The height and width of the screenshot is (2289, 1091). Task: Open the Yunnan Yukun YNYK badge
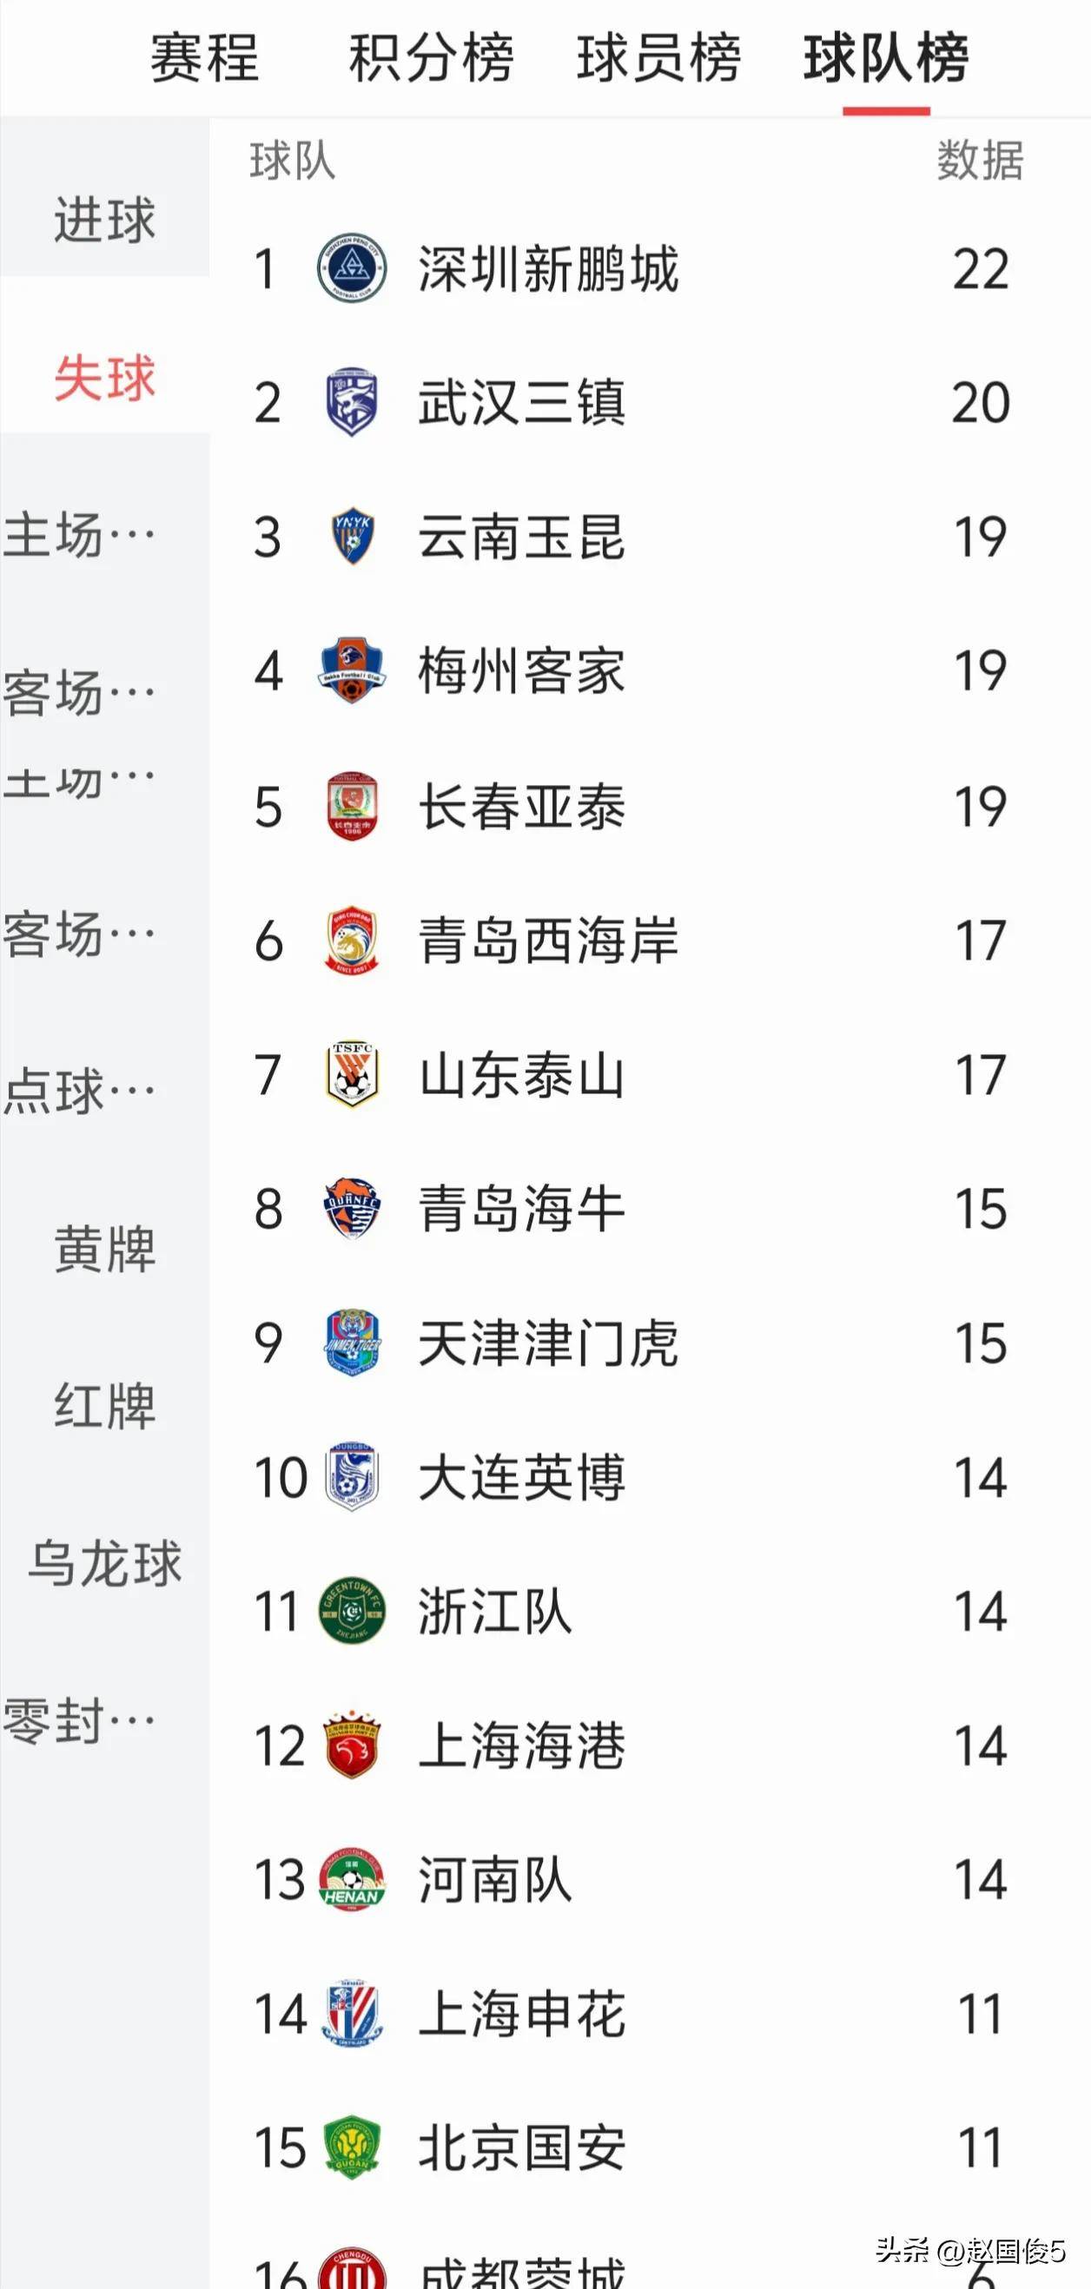point(352,537)
